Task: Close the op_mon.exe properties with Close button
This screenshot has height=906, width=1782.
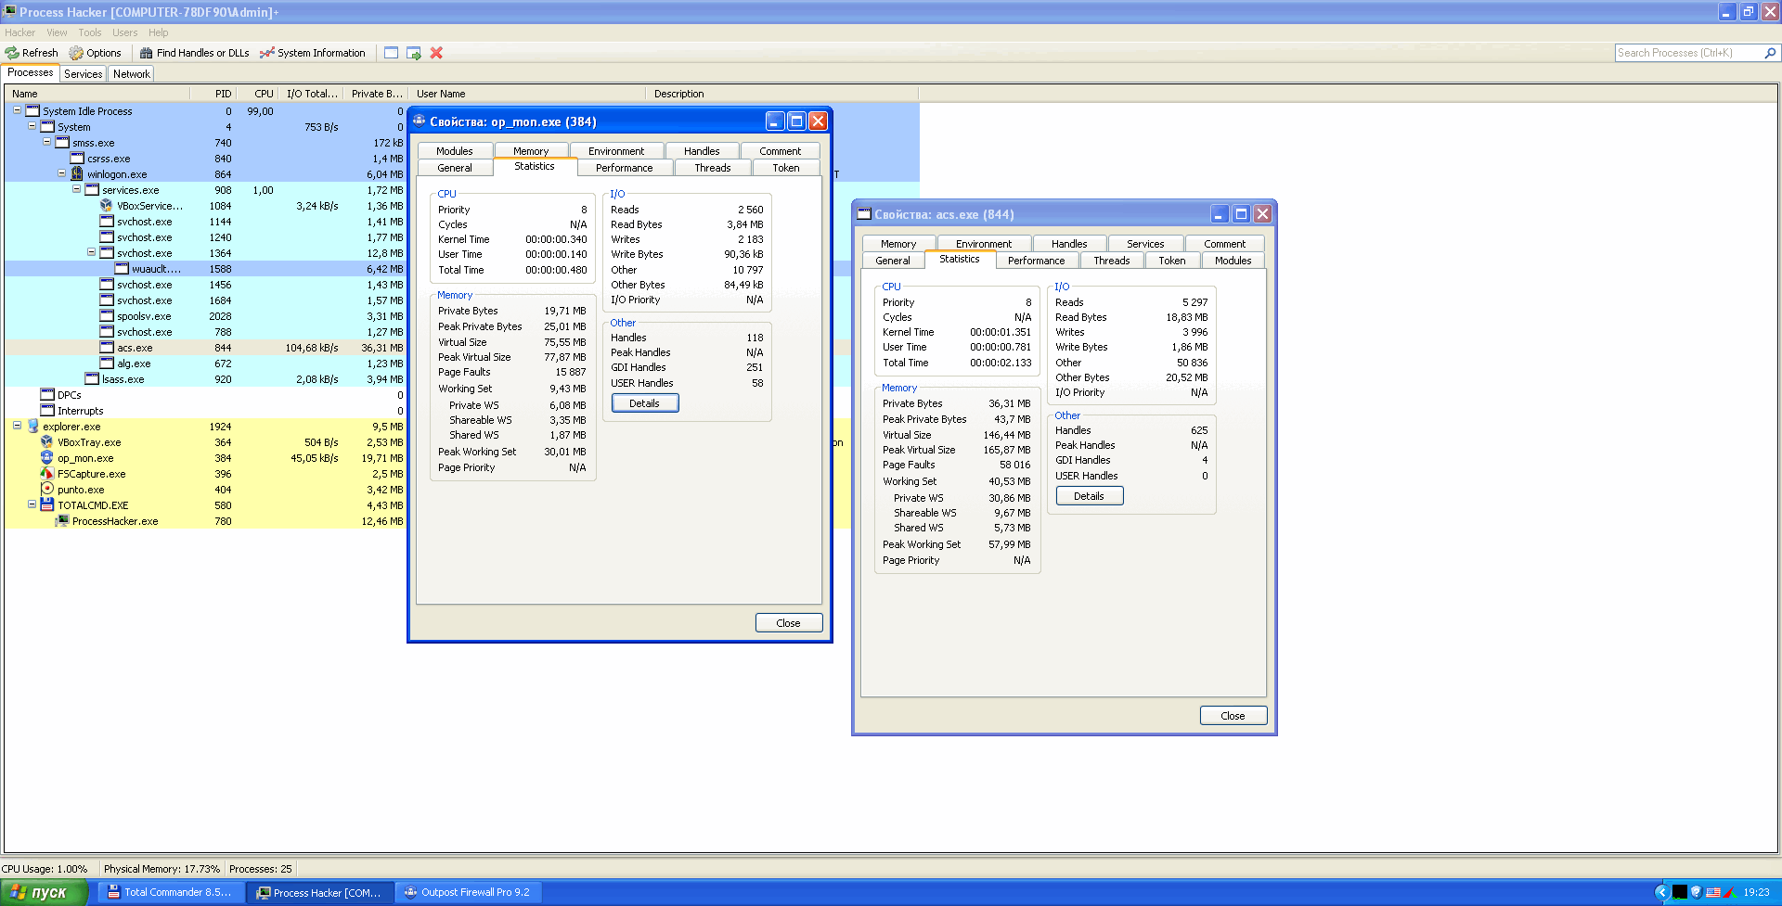Action: point(788,623)
